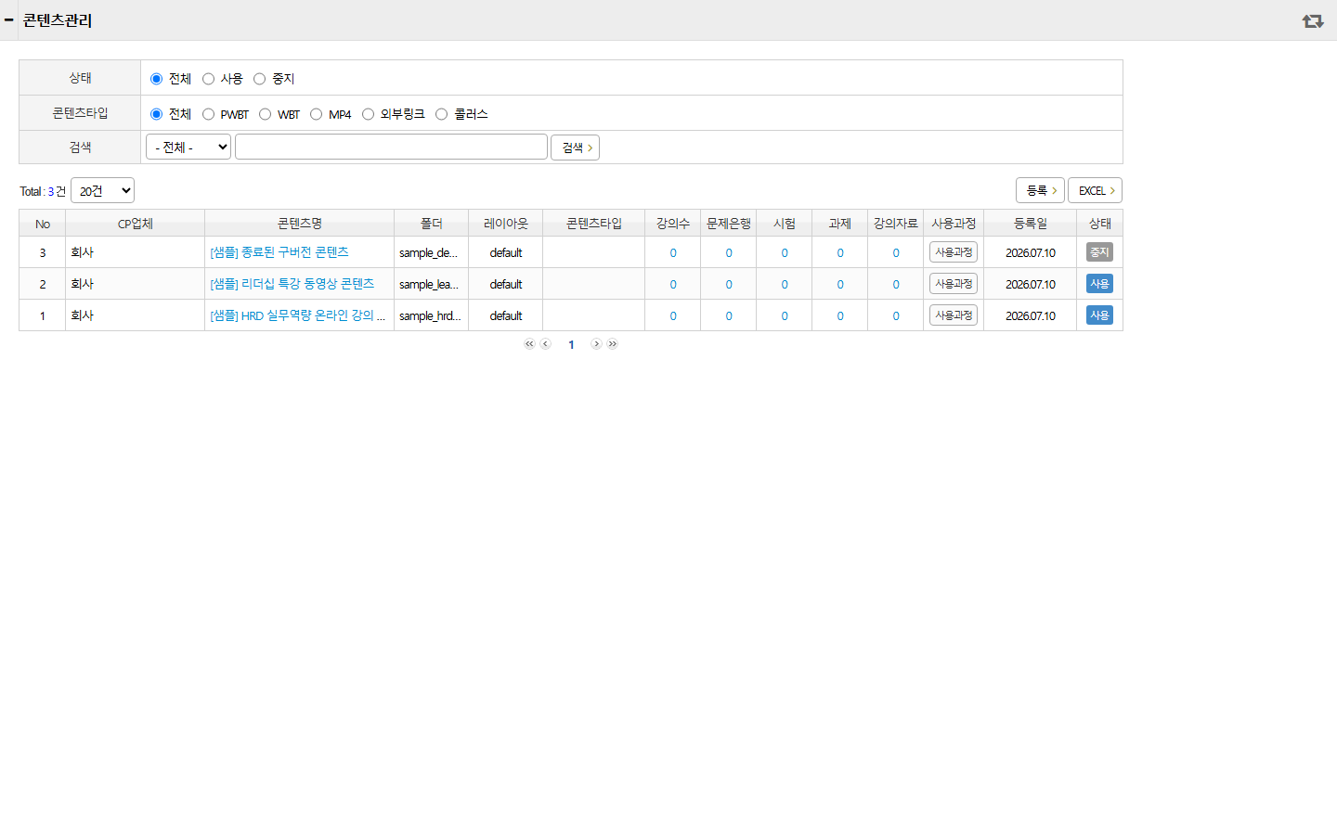Click the 폴더 column header
This screenshot has width=1337, height=835.
tap(432, 224)
